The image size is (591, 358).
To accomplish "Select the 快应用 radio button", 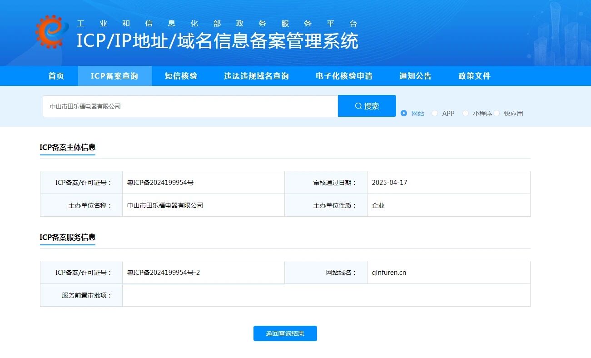I will pos(497,113).
